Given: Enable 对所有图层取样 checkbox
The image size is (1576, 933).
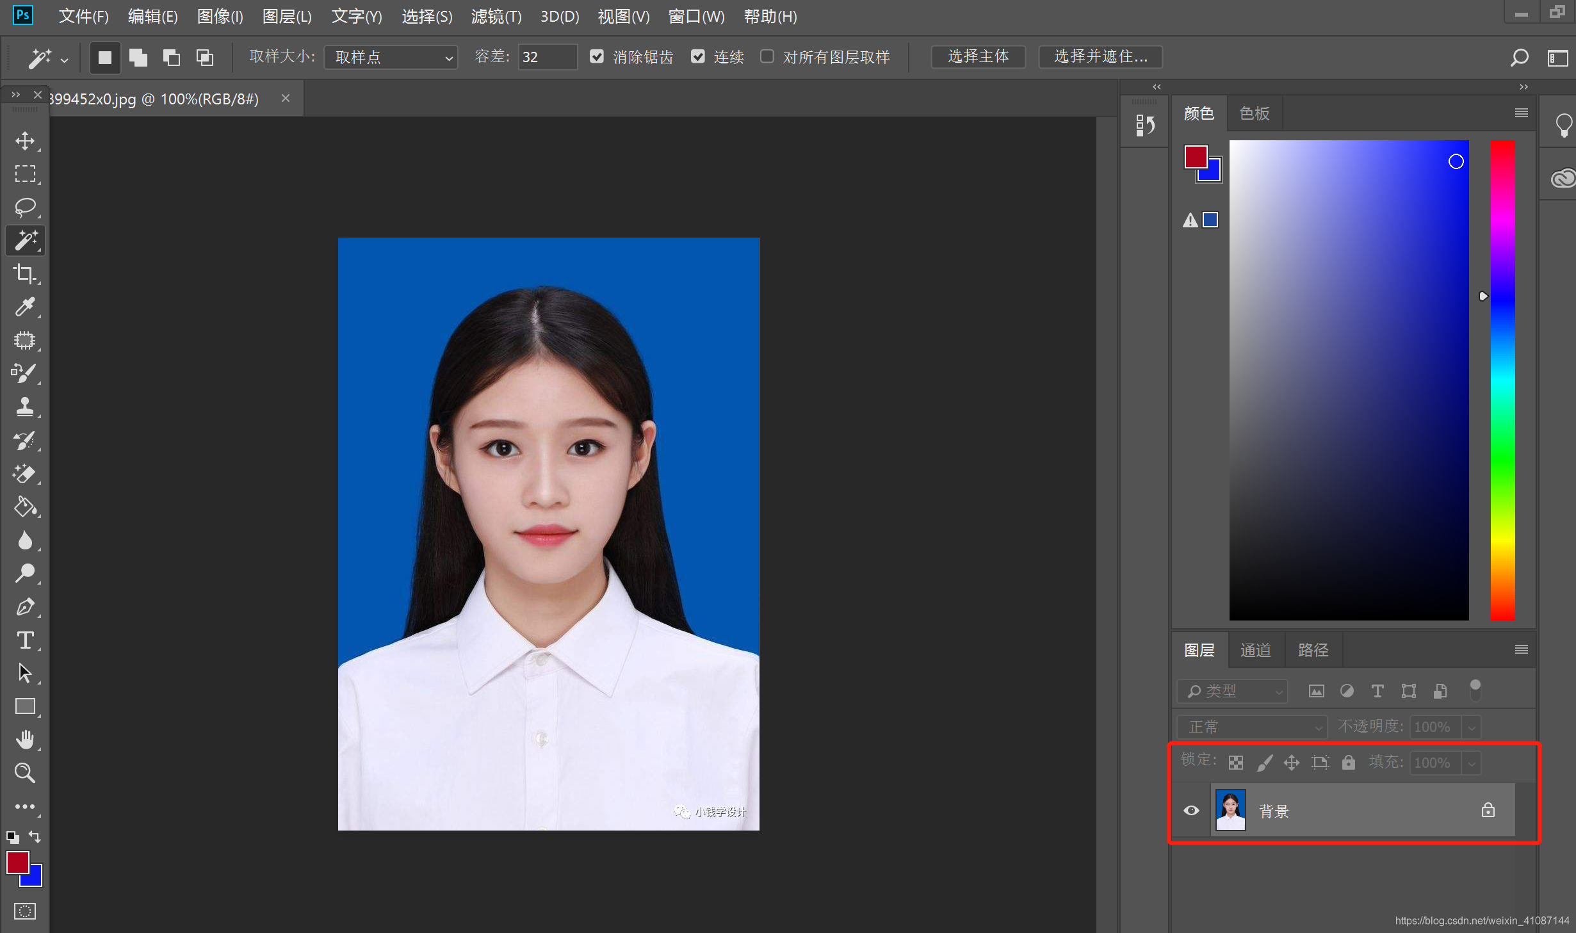Looking at the screenshot, I should (x=767, y=57).
